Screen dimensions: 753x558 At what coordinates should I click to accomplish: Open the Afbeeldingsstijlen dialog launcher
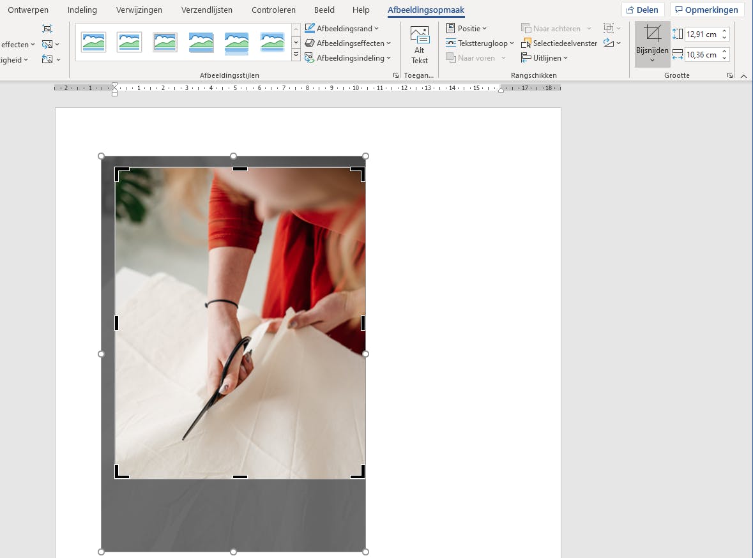pyautogui.click(x=396, y=75)
